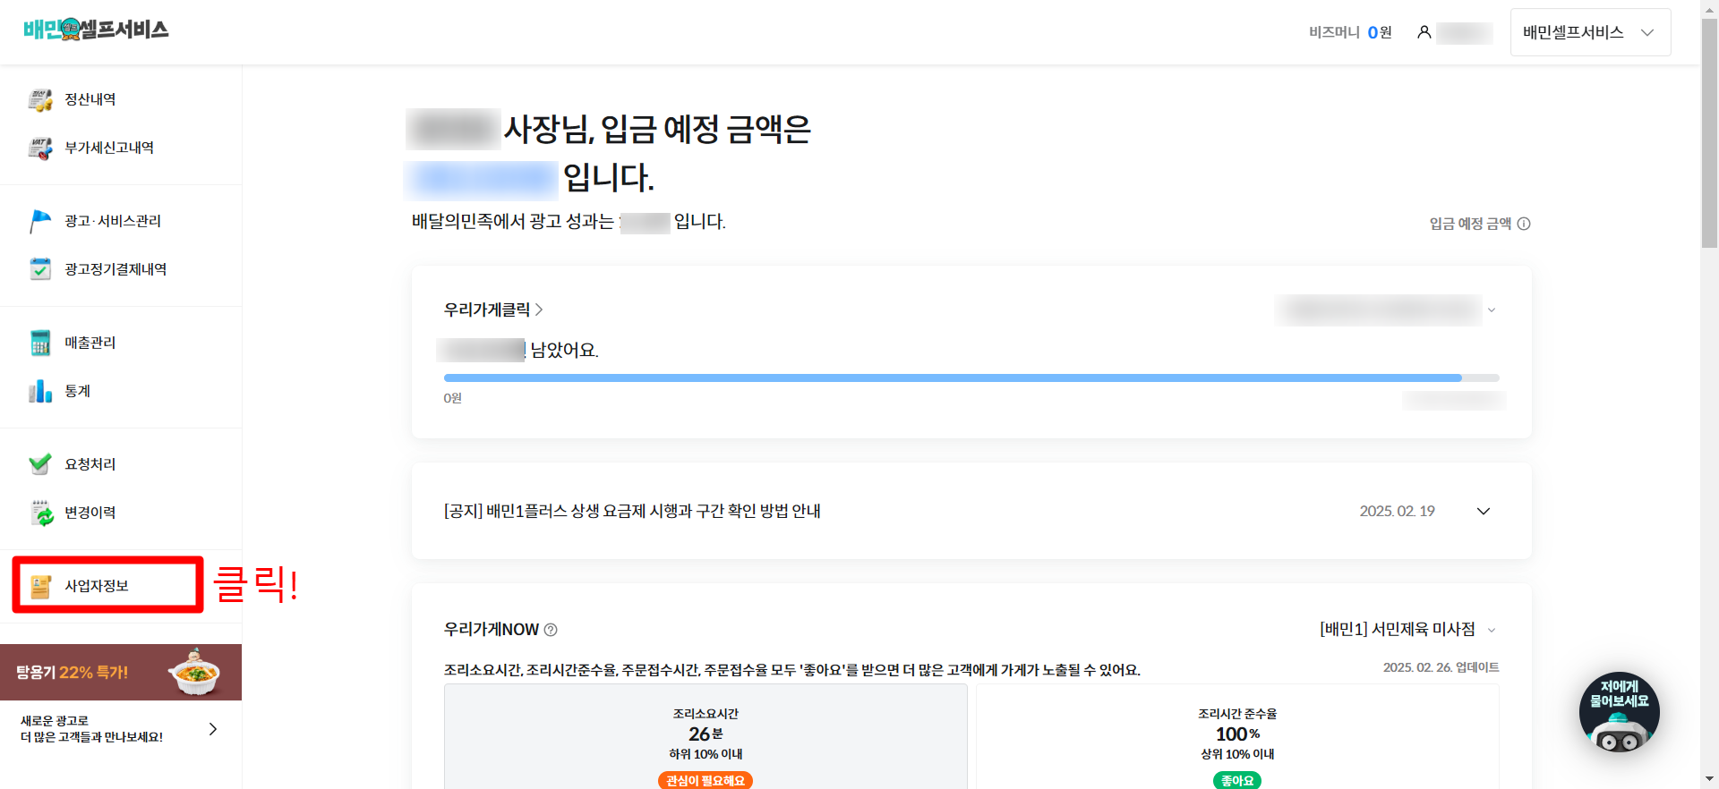Click the 사업자정보 document icon

point(40,586)
